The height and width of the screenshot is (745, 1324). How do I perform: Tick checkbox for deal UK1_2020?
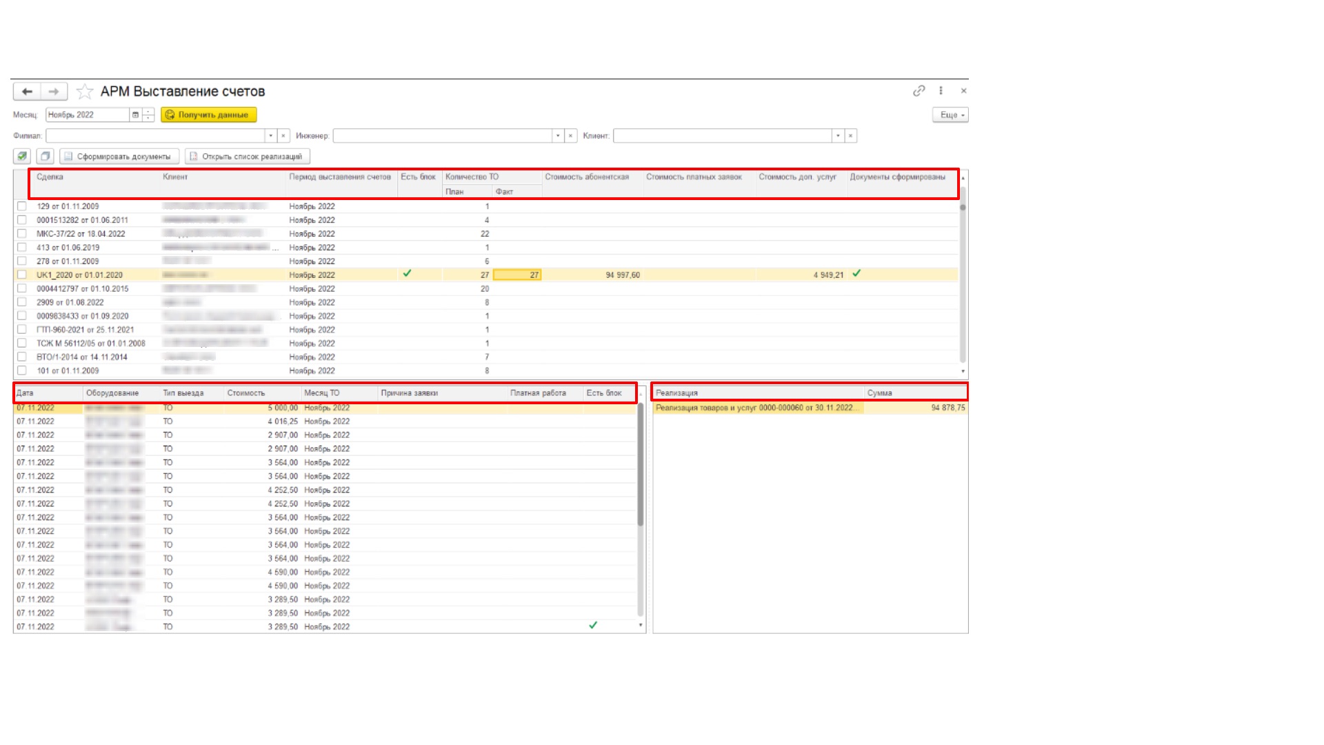pos(22,275)
